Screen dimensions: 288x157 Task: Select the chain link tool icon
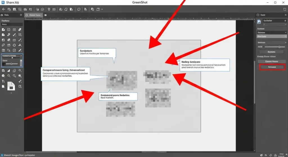pos(3,45)
